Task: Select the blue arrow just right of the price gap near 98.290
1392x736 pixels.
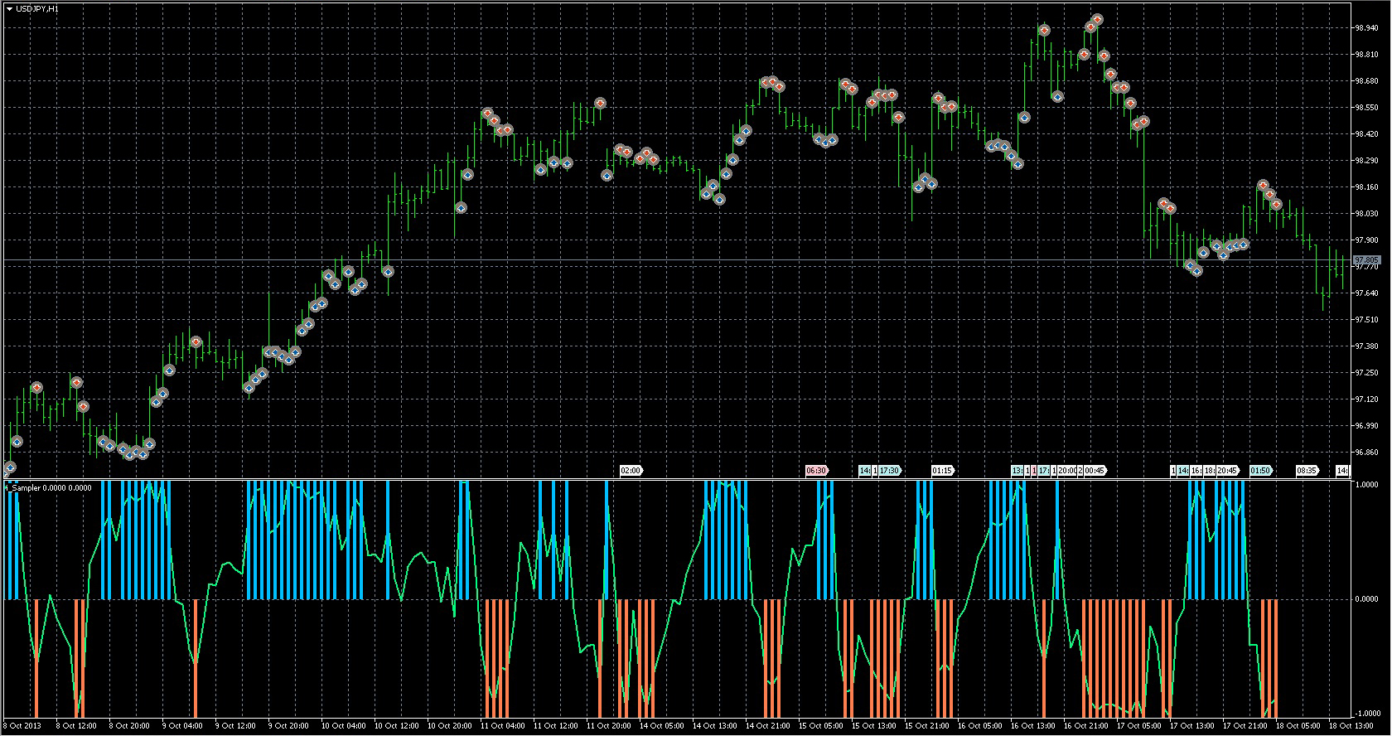Action: pyautogui.click(x=607, y=175)
